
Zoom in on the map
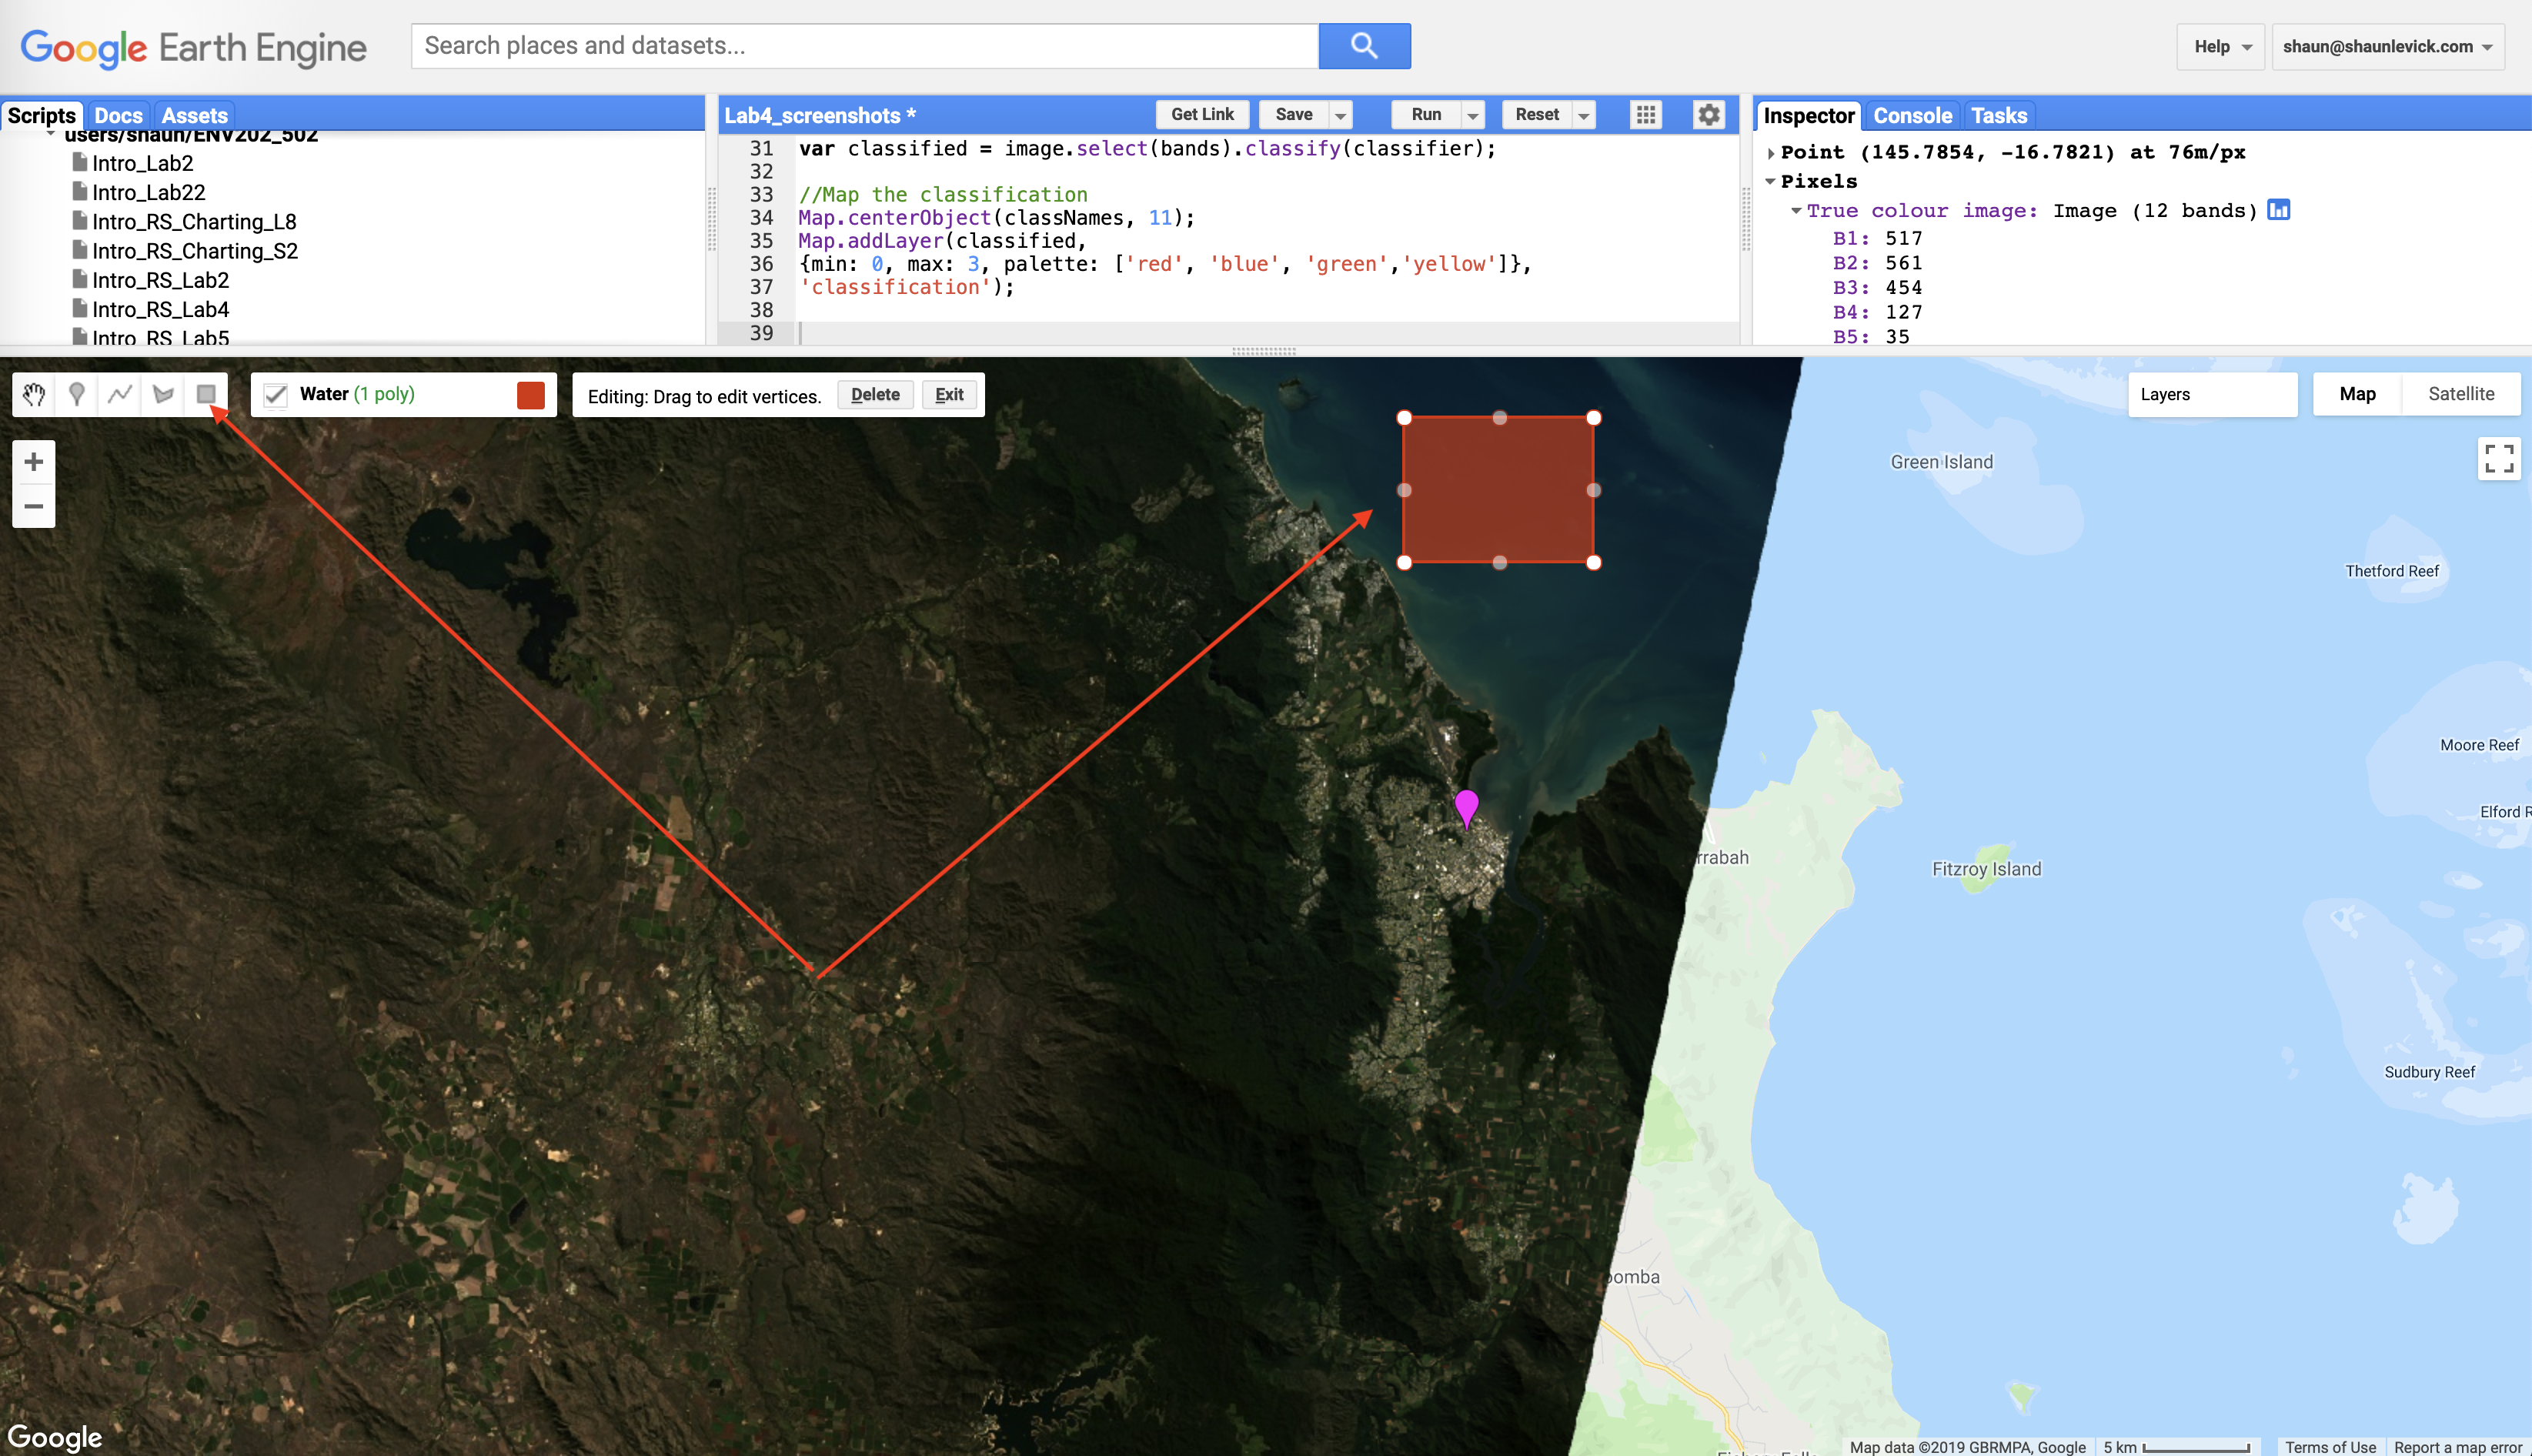(34, 461)
